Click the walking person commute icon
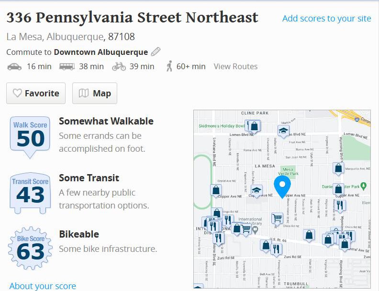 pos(169,66)
